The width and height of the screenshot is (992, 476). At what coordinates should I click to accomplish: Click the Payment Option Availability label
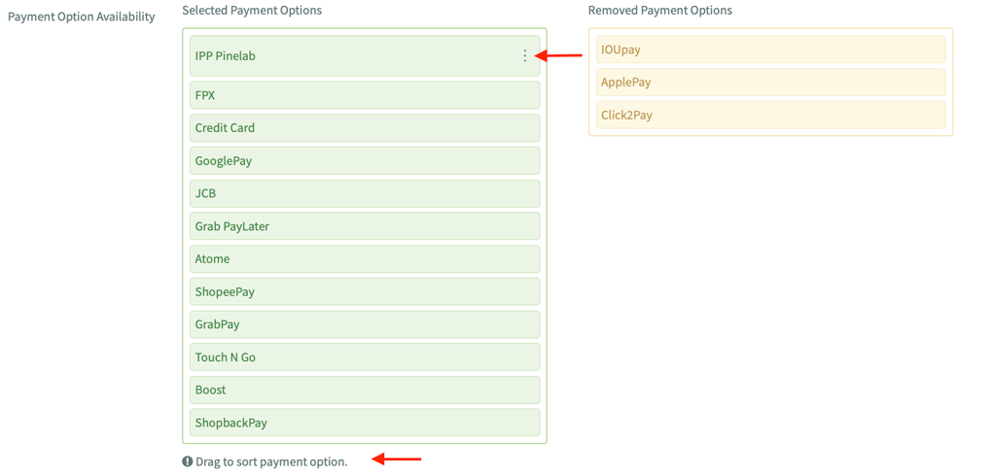click(x=82, y=17)
